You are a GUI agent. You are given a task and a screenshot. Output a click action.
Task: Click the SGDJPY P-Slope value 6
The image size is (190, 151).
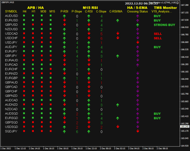[x=77, y=132]
